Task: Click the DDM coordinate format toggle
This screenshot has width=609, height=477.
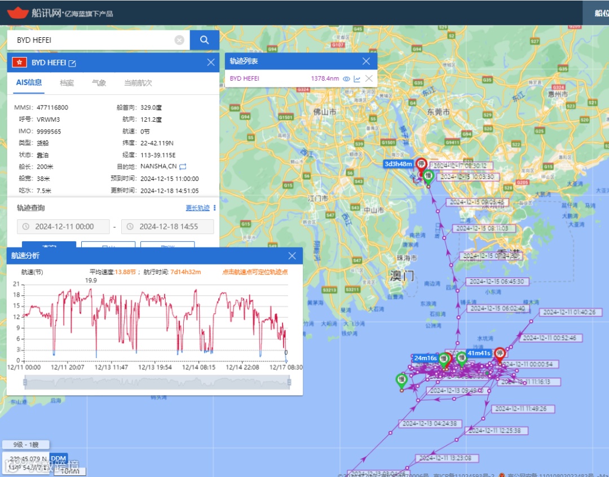Action: [x=58, y=458]
